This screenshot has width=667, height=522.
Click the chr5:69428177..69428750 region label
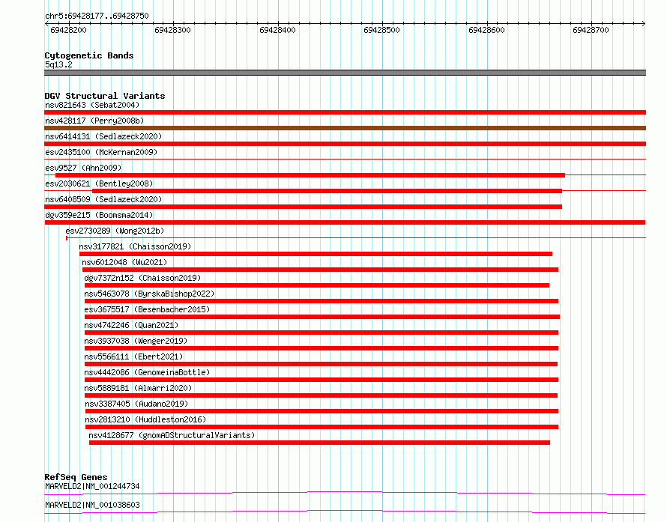[97, 16]
